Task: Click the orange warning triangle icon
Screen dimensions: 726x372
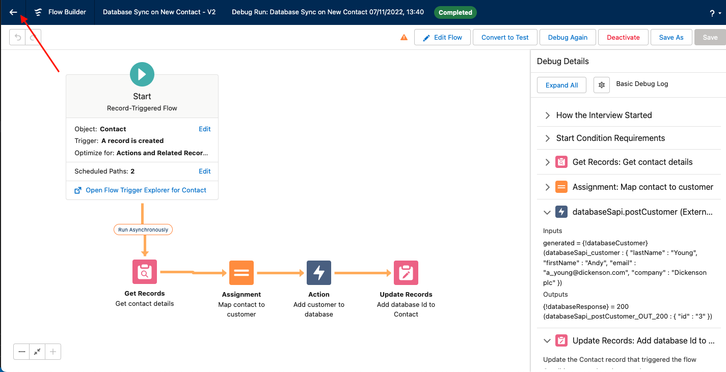Action: click(x=404, y=37)
